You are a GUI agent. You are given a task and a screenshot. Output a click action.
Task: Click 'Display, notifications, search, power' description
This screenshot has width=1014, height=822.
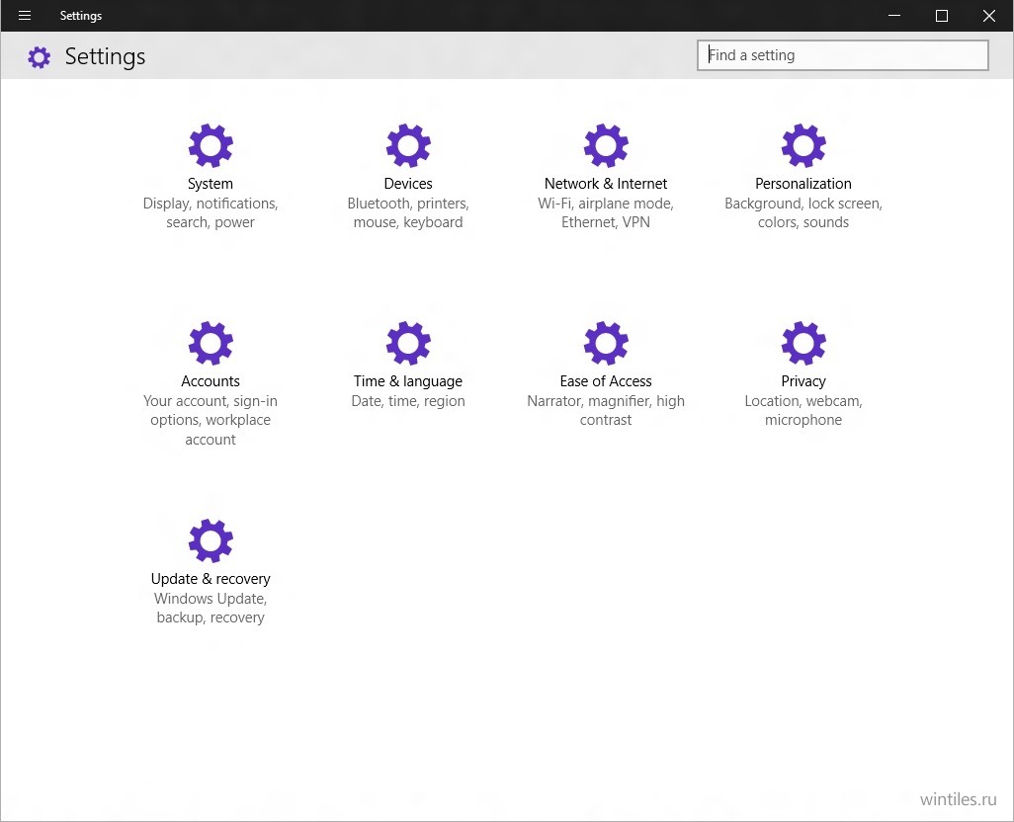pos(211,212)
